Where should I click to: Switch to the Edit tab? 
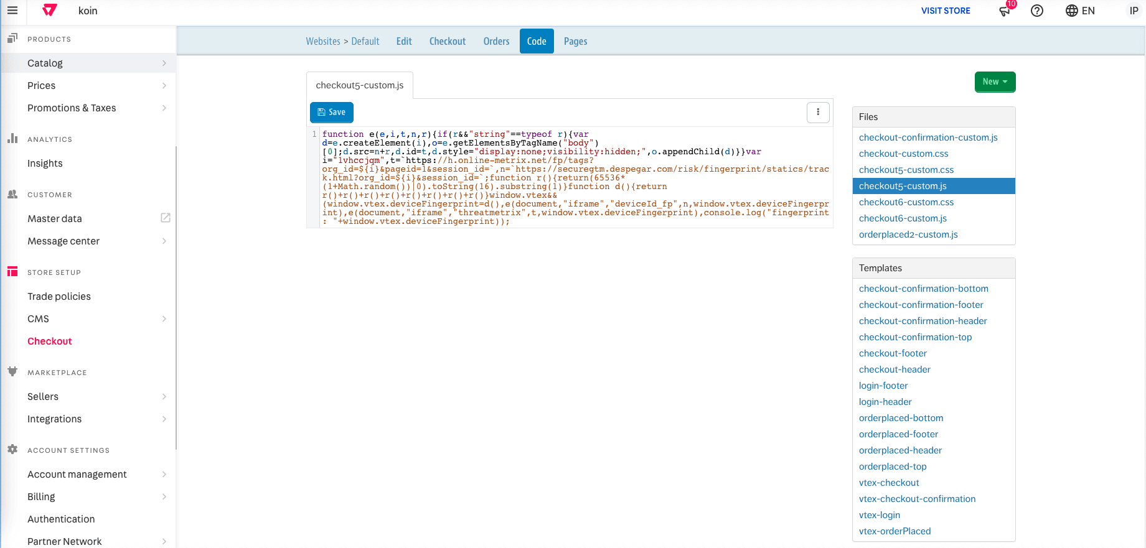tap(404, 41)
